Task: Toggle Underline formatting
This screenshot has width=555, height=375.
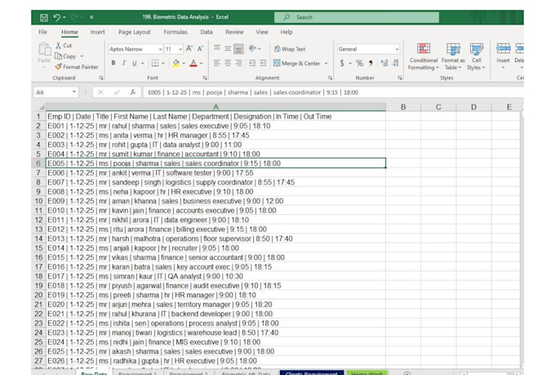Action: tap(135, 63)
